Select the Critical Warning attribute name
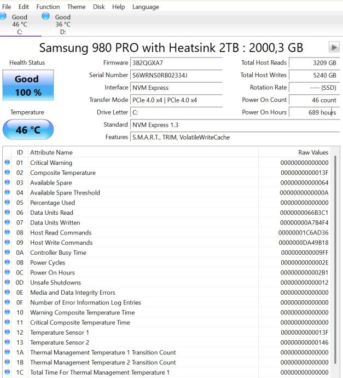The width and height of the screenshot is (343, 378). pos(51,163)
